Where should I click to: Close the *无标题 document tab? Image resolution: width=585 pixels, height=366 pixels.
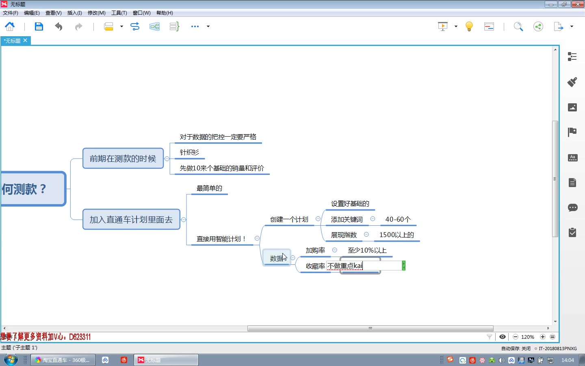[x=25, y=40]
